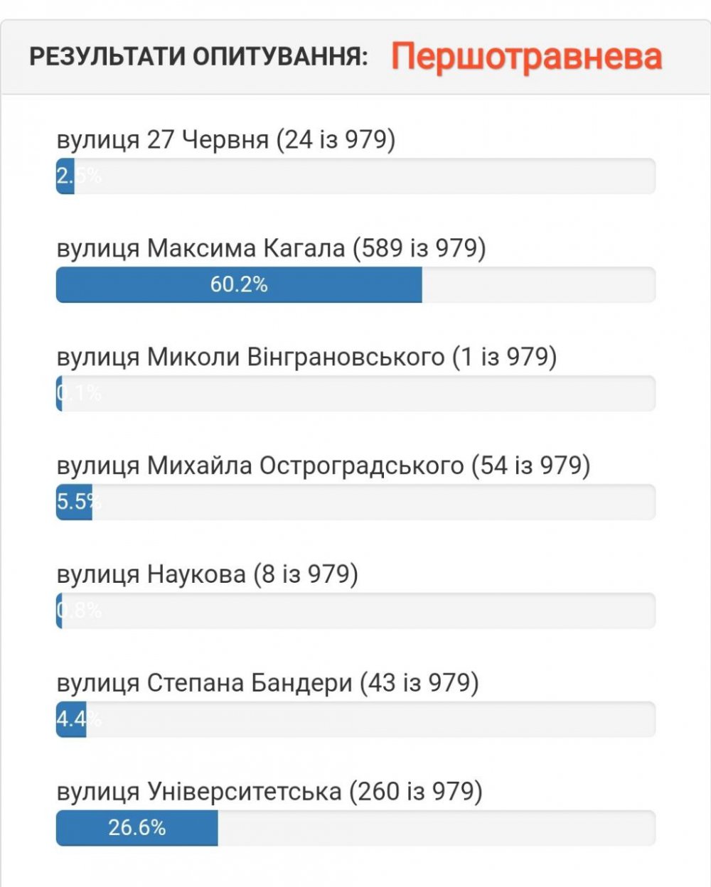This screenshot has height=887, width=711.
Task: Select the "вулиця Максима Кагала" result label
Action: [271, 248]
